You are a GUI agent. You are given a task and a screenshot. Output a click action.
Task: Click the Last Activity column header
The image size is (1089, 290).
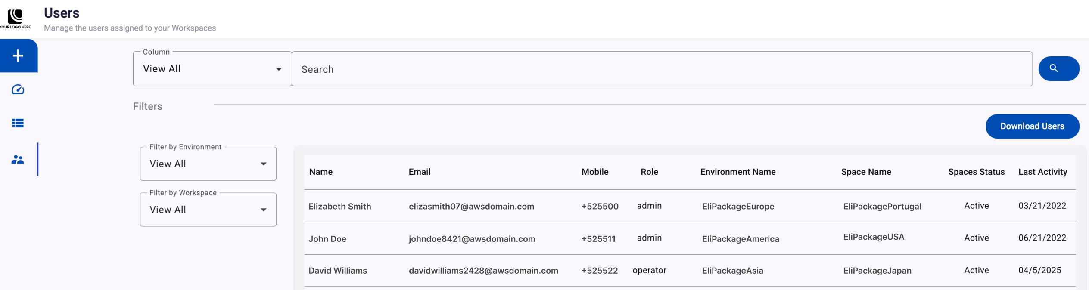[1042, 172]
